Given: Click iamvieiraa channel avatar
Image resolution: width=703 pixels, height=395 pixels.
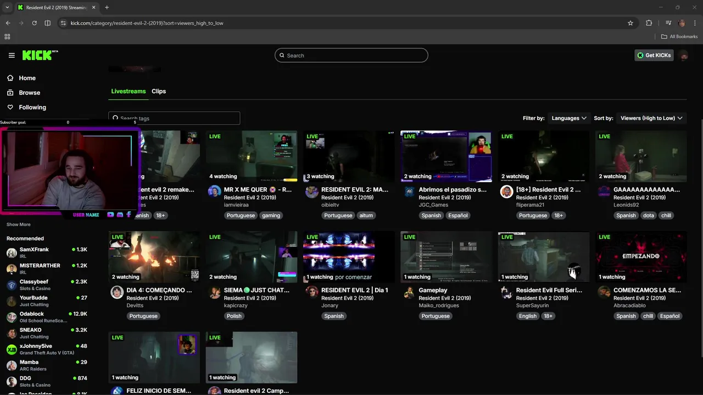Looking at the screenshot, I should pyautogui.click(x=214, y=191).
